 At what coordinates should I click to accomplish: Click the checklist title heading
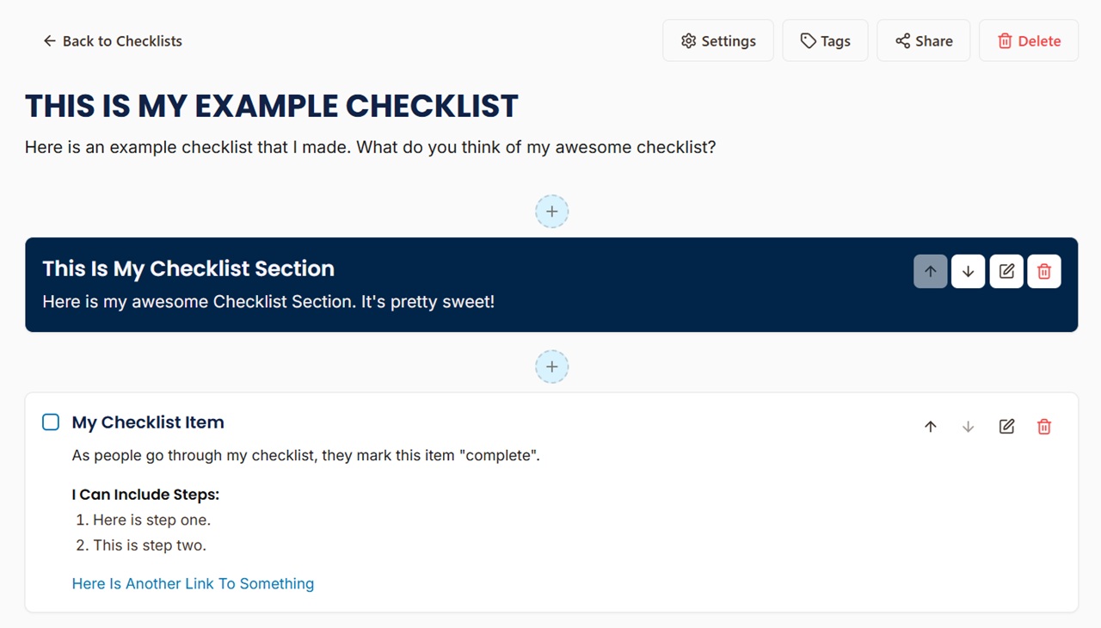coord(271,105)
